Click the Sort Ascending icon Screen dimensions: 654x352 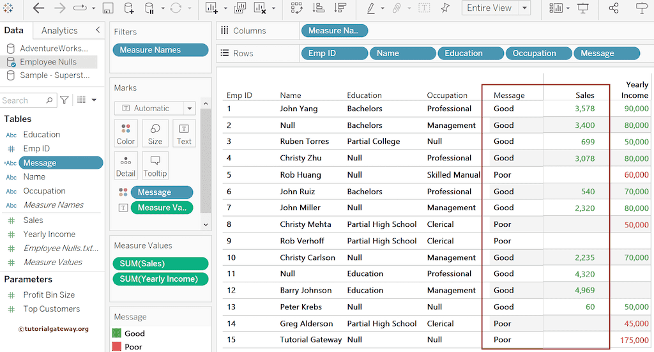click(319, 8)
